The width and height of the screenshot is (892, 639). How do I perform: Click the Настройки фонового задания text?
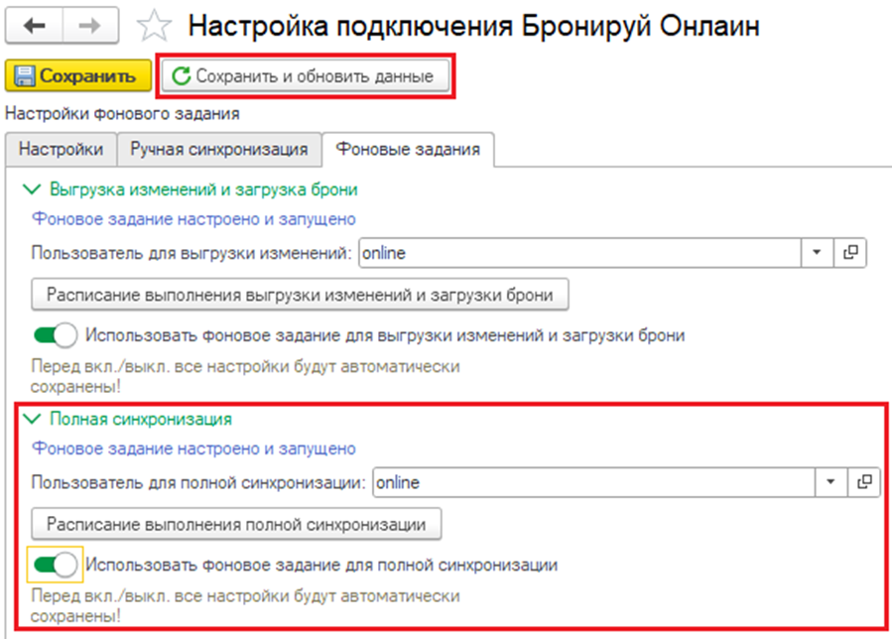click(x=122, y=114)
